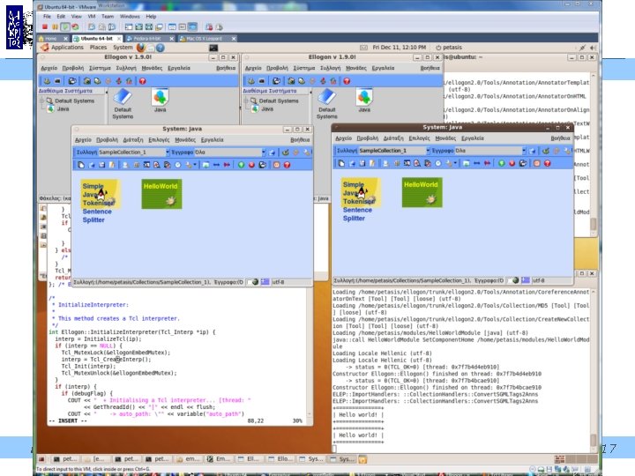Click Sentence Splitter label in right System: Java
The width and height of the screenshot is (635, 476).
[357, 214]
